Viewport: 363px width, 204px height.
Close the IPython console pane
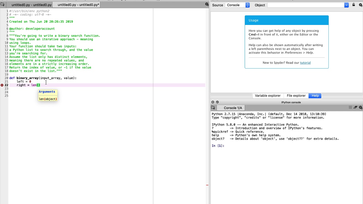[213, 102]
